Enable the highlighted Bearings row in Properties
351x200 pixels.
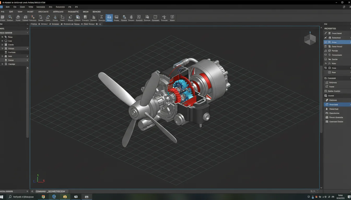[x=338, y=104]
